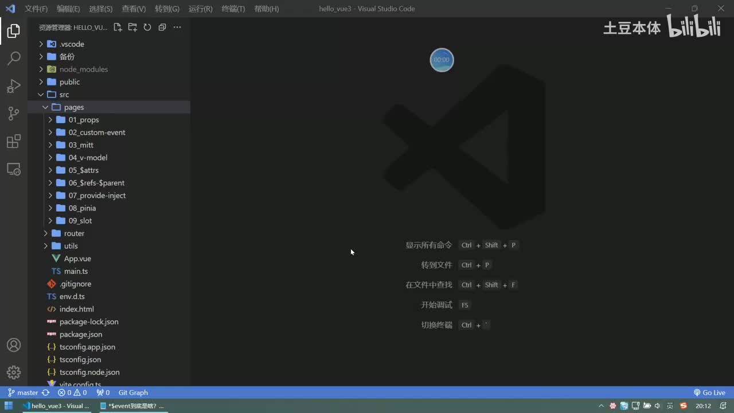Collapse the pages folder
Image resolution: width=734 pixels, height=413 pixels.
[x=109, y=107]
